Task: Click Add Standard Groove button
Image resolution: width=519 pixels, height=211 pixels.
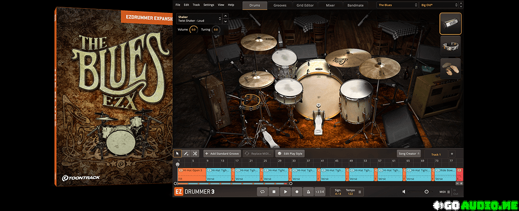Action: (x=222, y=153)
